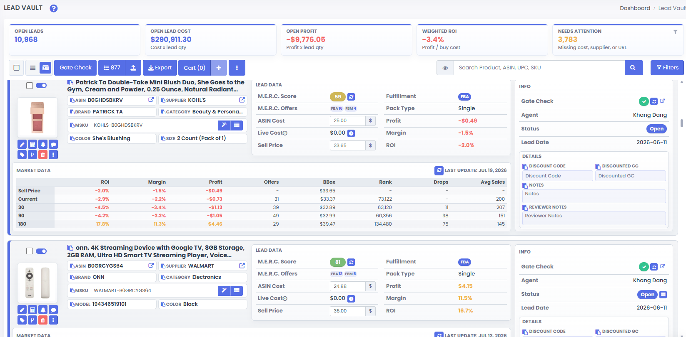Open Cart (0)
This screenshot has height=337, width=686.
pyautogui.click(x=195, y=68)
